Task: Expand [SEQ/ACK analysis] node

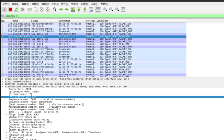Action: tap(6, 135)
